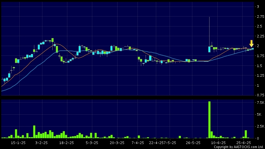Click the '7.5K' volume axis label
The image size is (265, 149).
[x=260, y=103]
